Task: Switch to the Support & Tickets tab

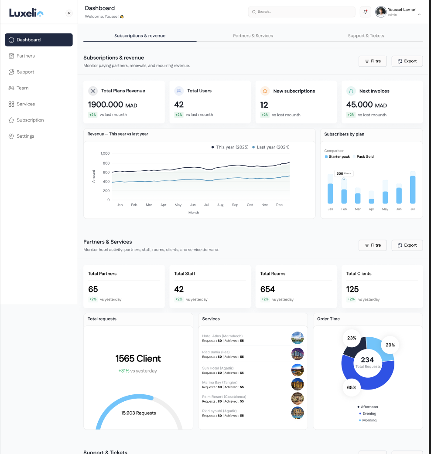Action: tap(366, 36)
